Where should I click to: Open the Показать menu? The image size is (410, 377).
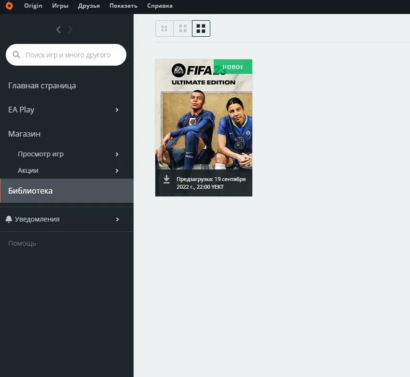(123, 6)
